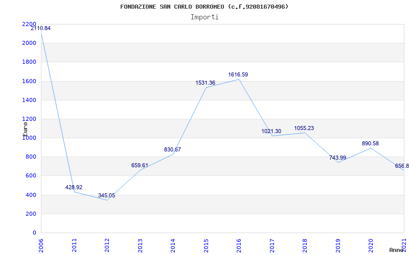Click the 2017 x-axis label
This screenshot has width=409, height=255.
point(272,245)
